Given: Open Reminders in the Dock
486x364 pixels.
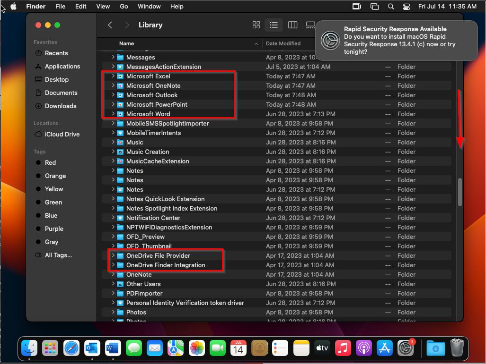Looking at the screenshot, I should point(280,348).
